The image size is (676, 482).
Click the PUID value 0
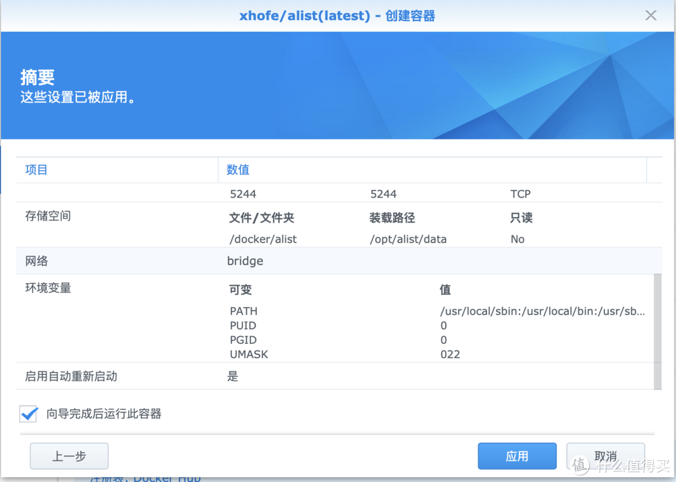pos(444,325)
